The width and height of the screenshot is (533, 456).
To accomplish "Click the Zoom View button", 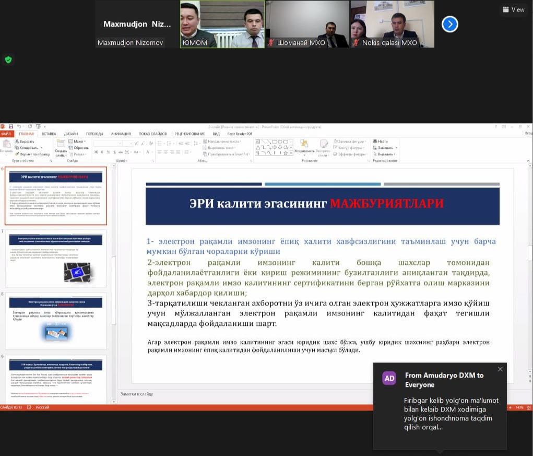I will coord(513,9).
